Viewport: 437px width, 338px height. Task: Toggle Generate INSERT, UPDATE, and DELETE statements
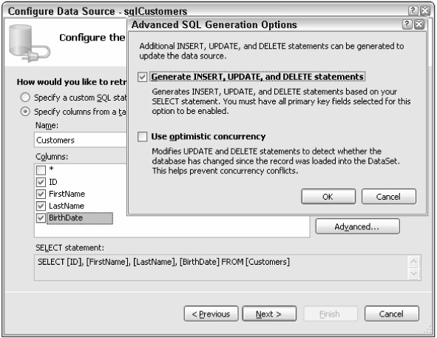pos(143,77)
